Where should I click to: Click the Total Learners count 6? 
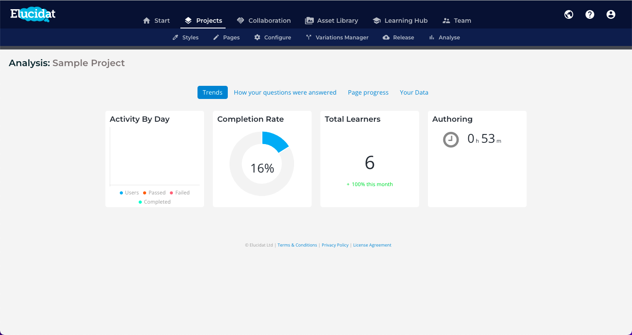pyautogui.click(x=370, y=163)
